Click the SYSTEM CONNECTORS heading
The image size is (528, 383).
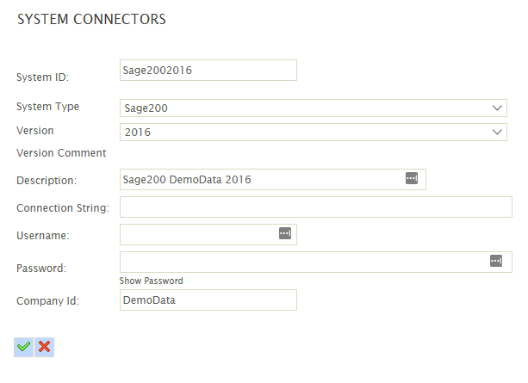point(91,19)
